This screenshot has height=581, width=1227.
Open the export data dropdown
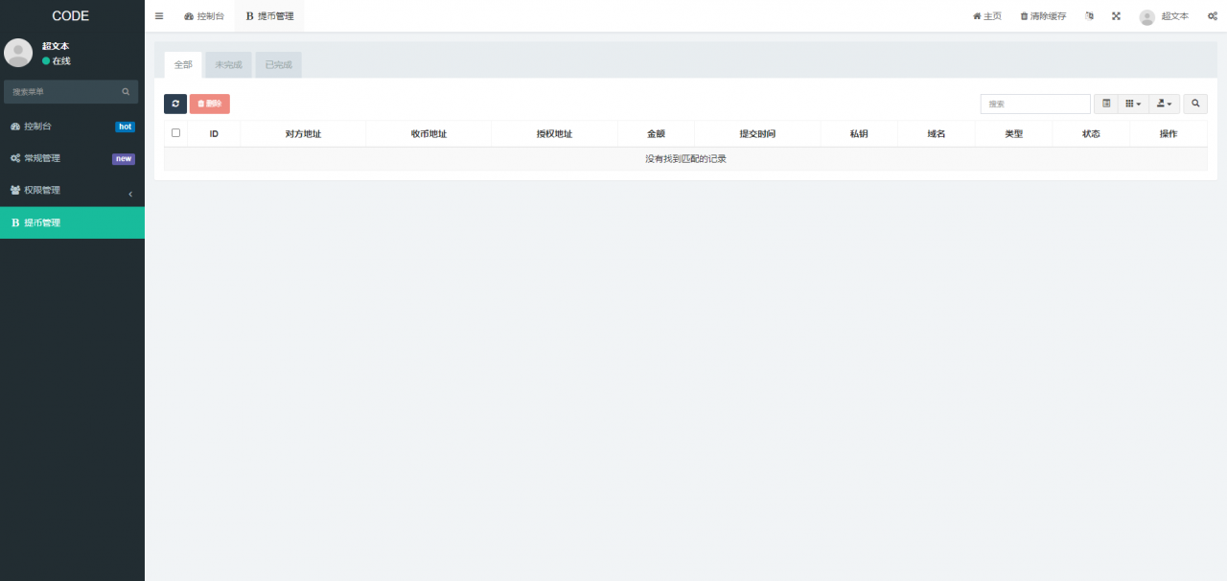point(1164,104)
